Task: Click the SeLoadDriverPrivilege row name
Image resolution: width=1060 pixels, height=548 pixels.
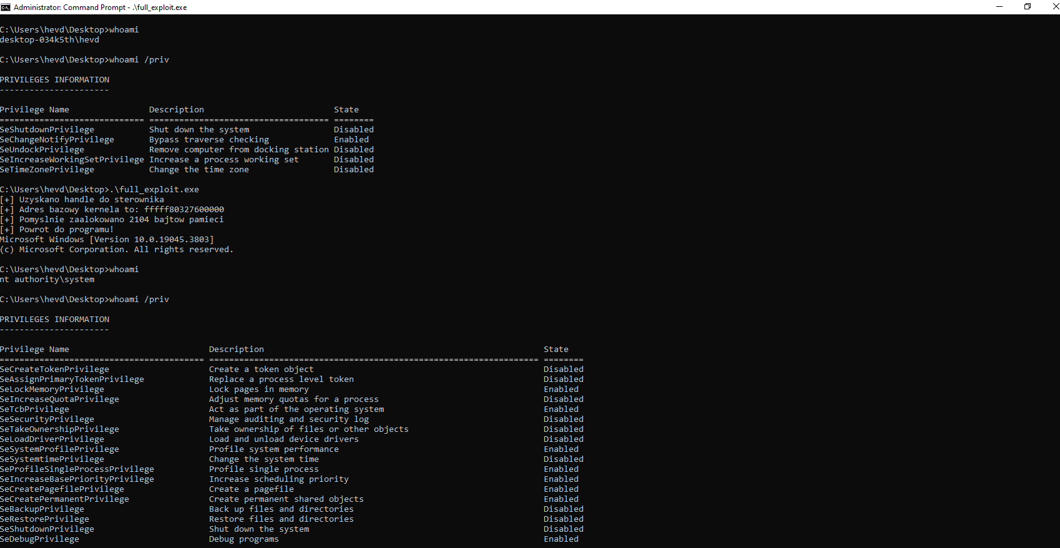Action: tap(52, 439)
